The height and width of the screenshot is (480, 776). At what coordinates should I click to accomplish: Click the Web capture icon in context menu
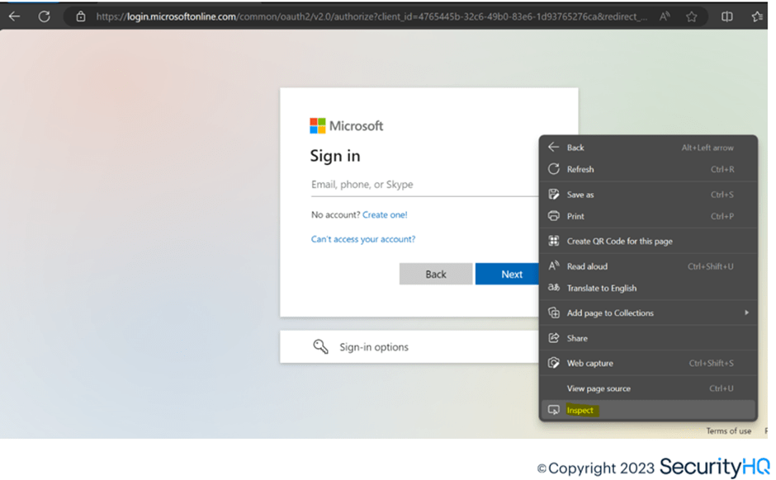(x=554, y=363)
